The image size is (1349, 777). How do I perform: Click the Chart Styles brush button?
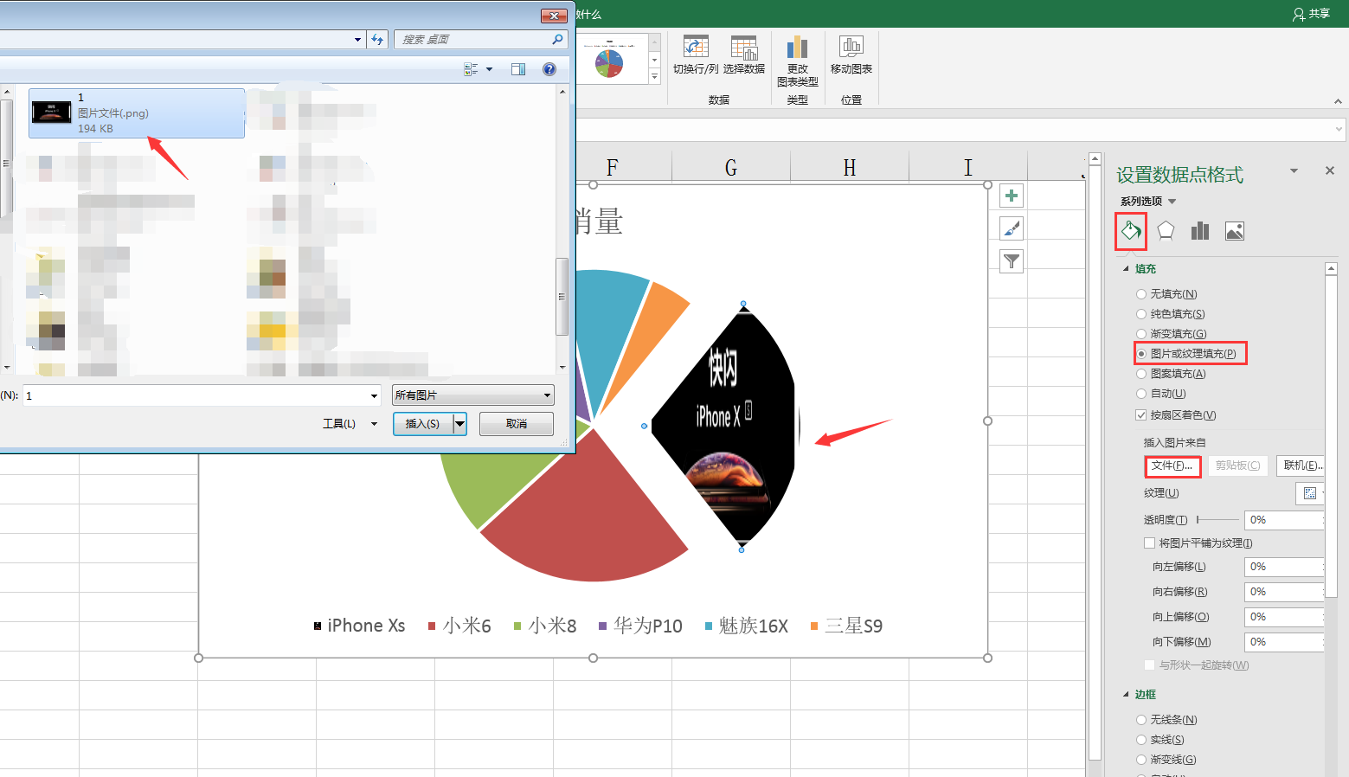point(1012,228)
